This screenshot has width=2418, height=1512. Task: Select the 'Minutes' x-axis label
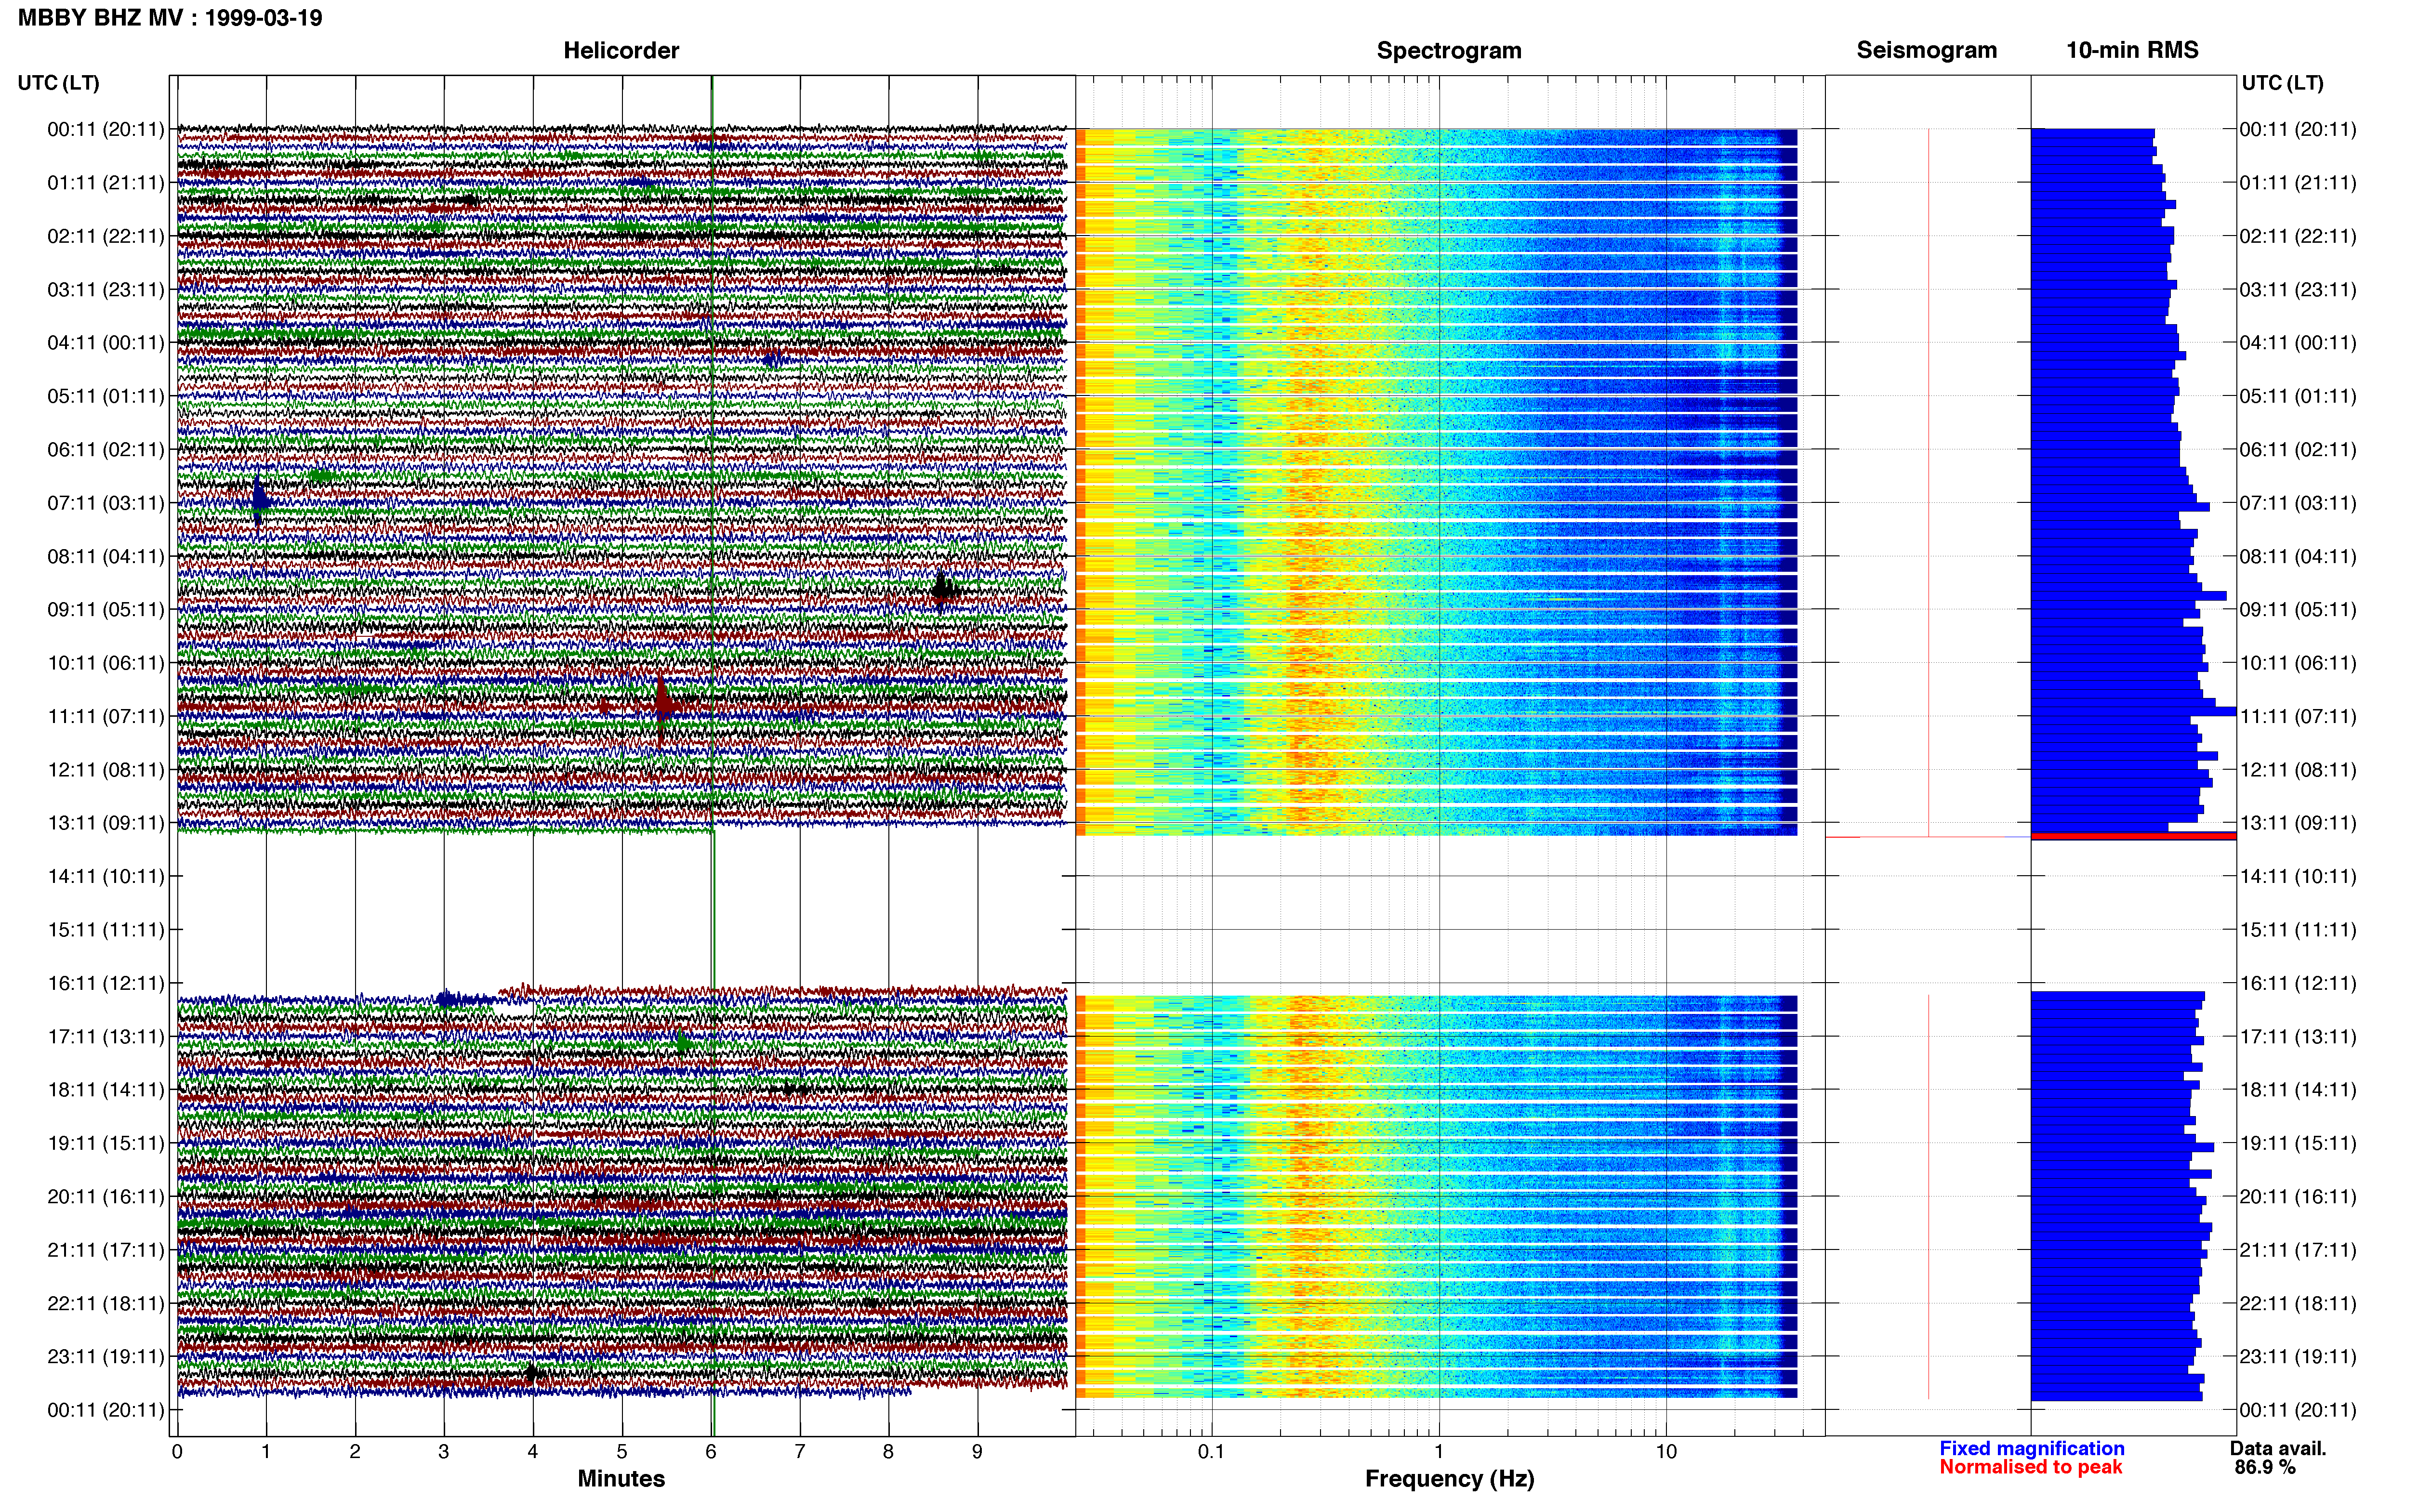[621, 1478]
